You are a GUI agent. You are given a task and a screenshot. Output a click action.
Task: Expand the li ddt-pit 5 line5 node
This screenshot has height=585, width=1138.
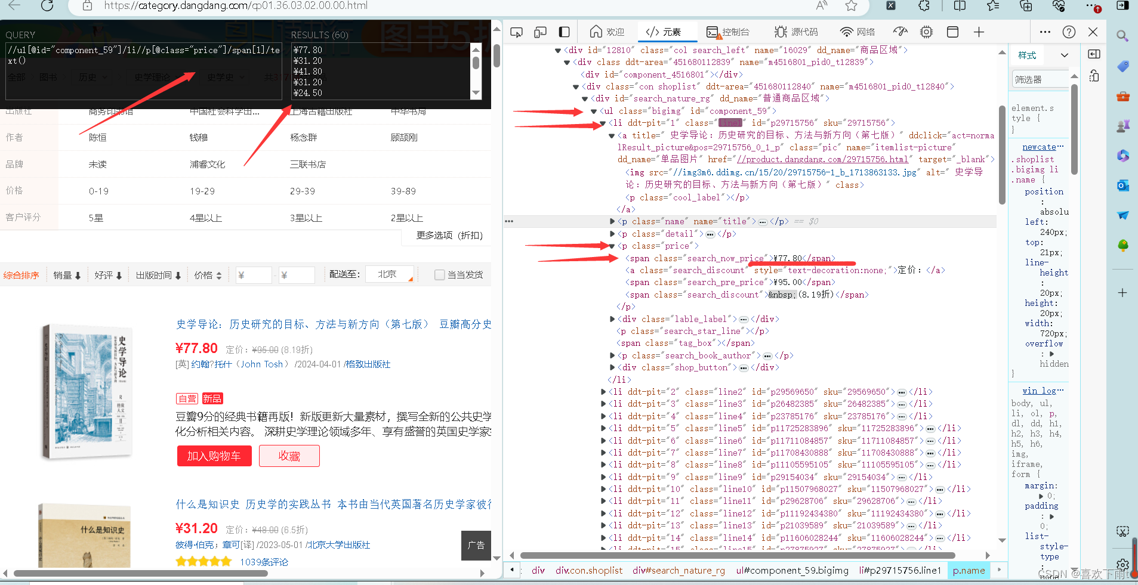tap(603, 429)
